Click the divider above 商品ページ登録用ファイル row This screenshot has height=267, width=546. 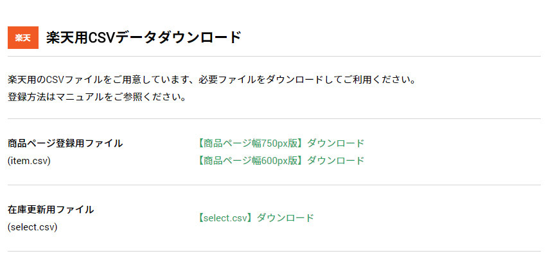(x=274, y=118)
